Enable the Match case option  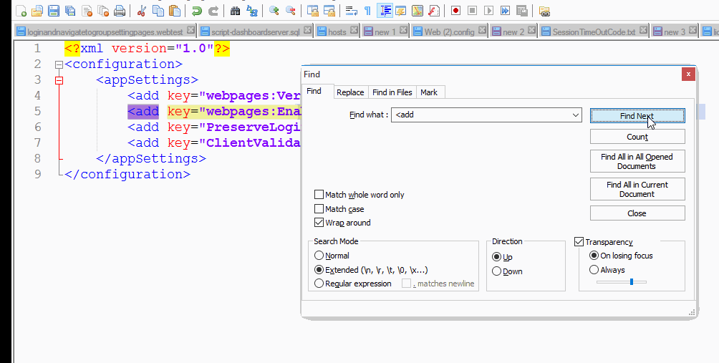point(319,209)
